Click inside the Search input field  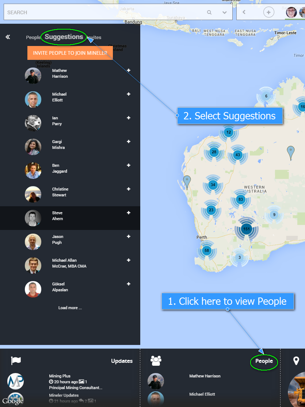pos(102,12)
